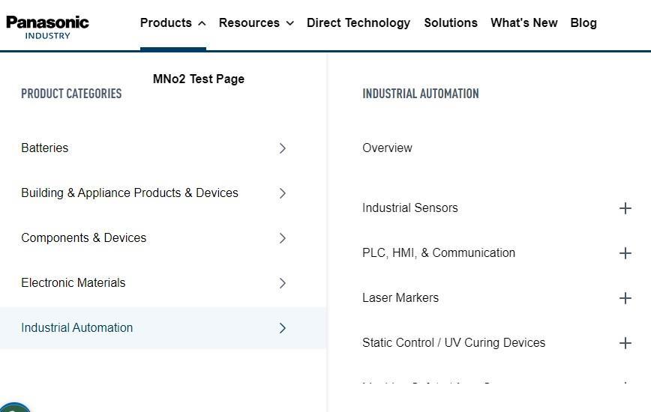Click the chevron arrow next to Batteries
The height and width of the screenshot is (412, 651).
pyautogui.click(x=282, y=148)
